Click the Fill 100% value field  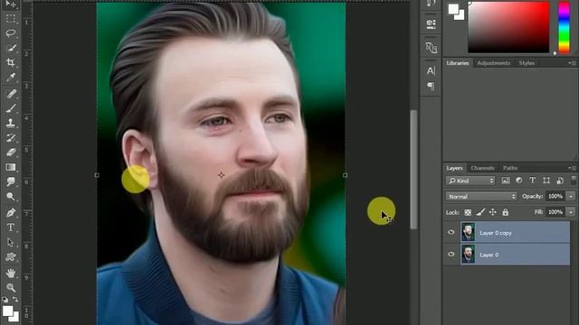(x=555, y=212)
